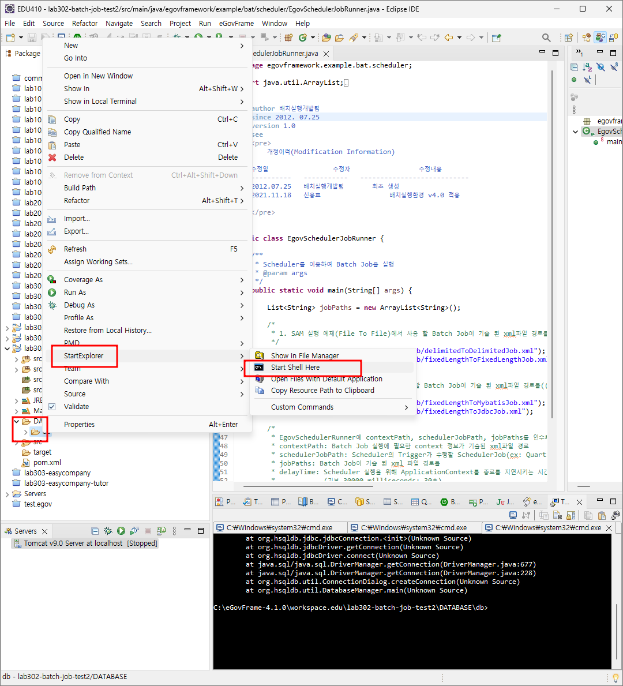This screenshot has width=623, height=686.
Task: Select the first cmd.exe terminal tab
Action: tap(279, 527)
